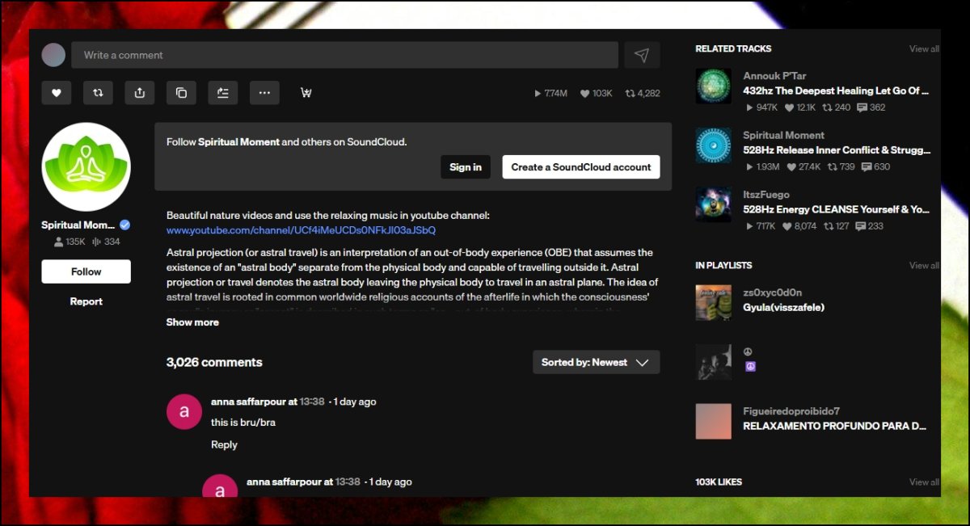This screenshot has height=526, width=970.
Task: View the 135K followers count
Action: tap(70, 242)
